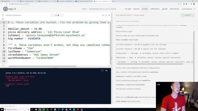The height and width of the screenshot is (111, 198).
Task: Click the browser back arrow
Action: coord(2,4)
